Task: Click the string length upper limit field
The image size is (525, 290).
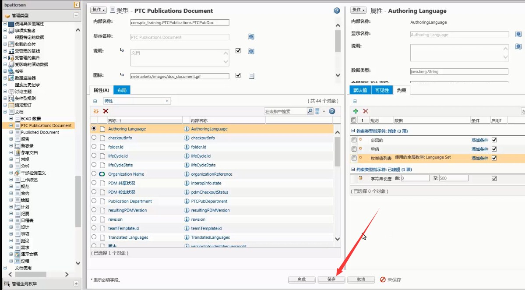Action: [x=454, y=178]
